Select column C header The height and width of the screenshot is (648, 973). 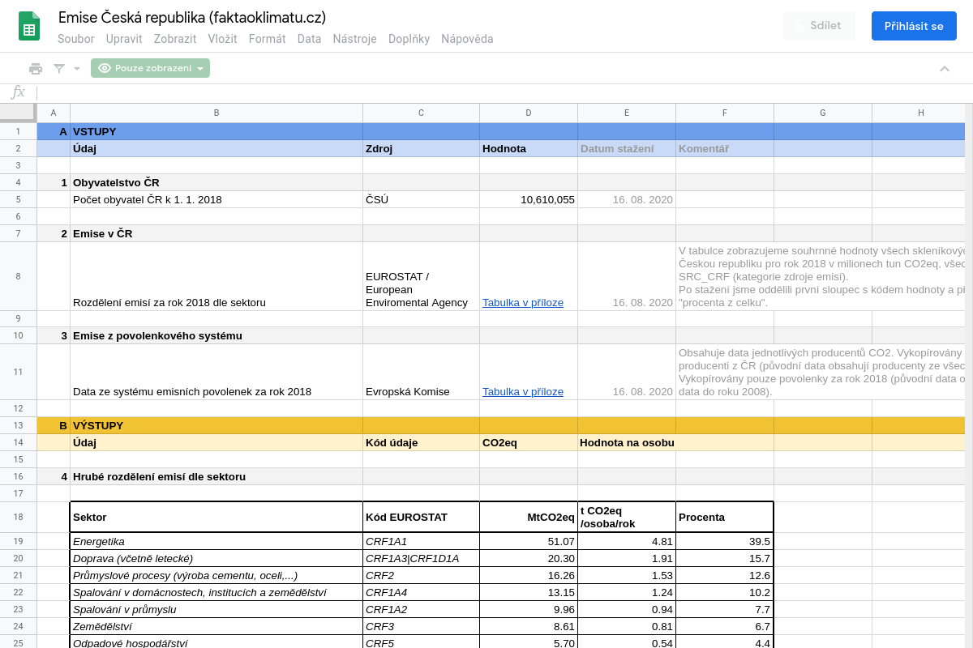(421, 113)
